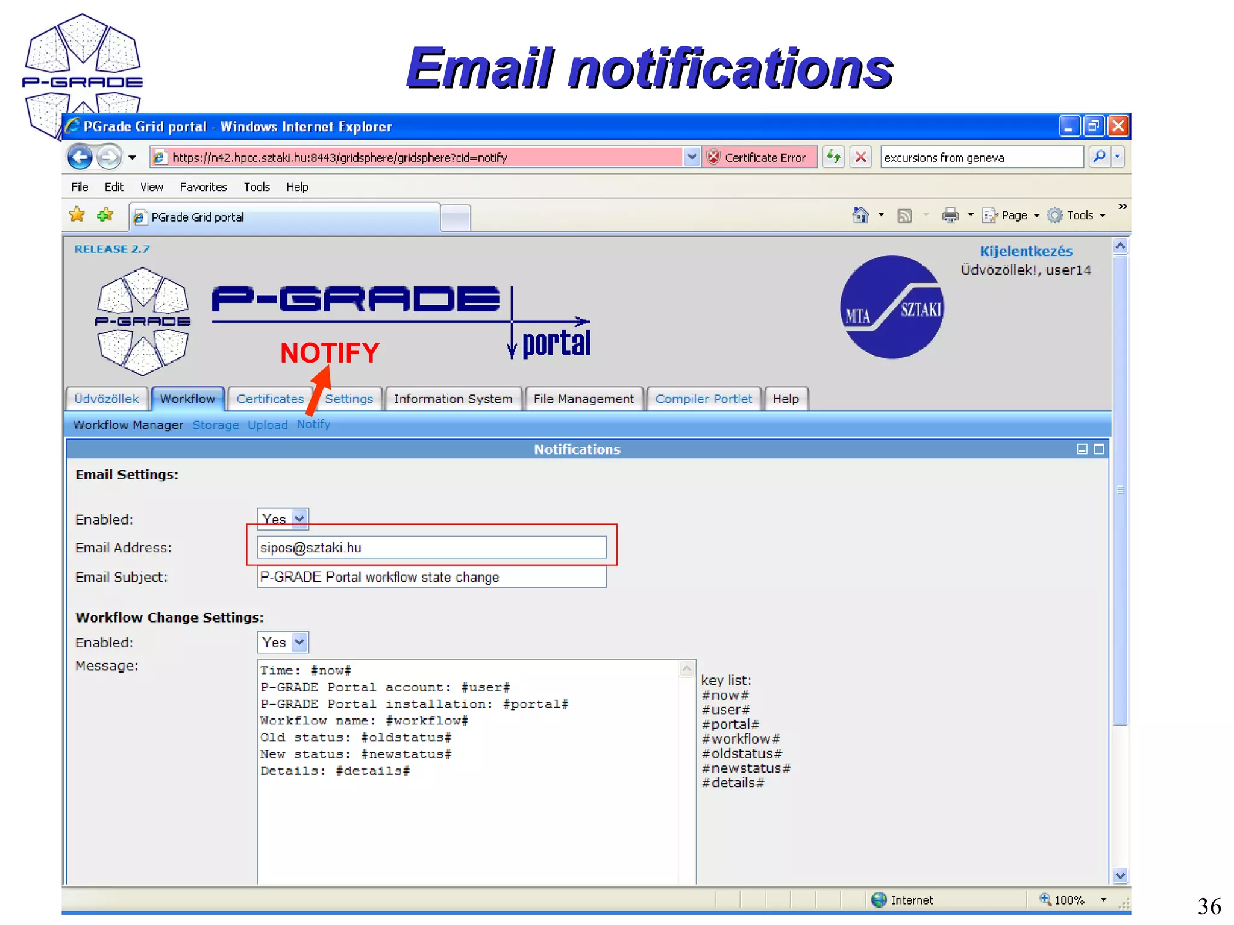Click the Print icon
This screenshot has height=925, width=1234.
coord(950,215)
